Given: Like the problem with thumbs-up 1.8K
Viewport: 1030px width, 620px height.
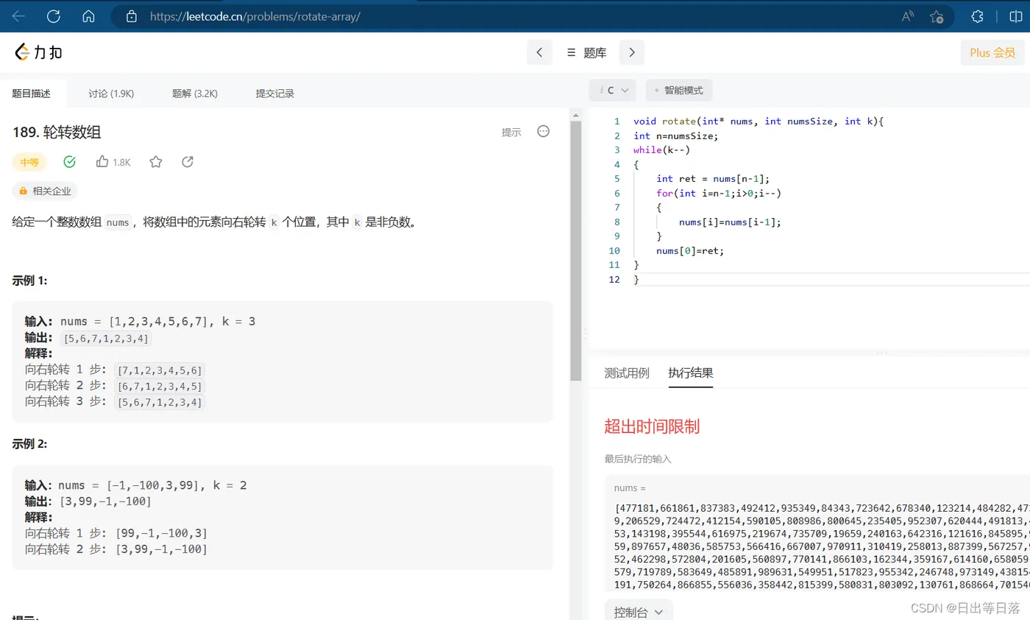Looking at the screenshot, I should click(x=113, y=162).
